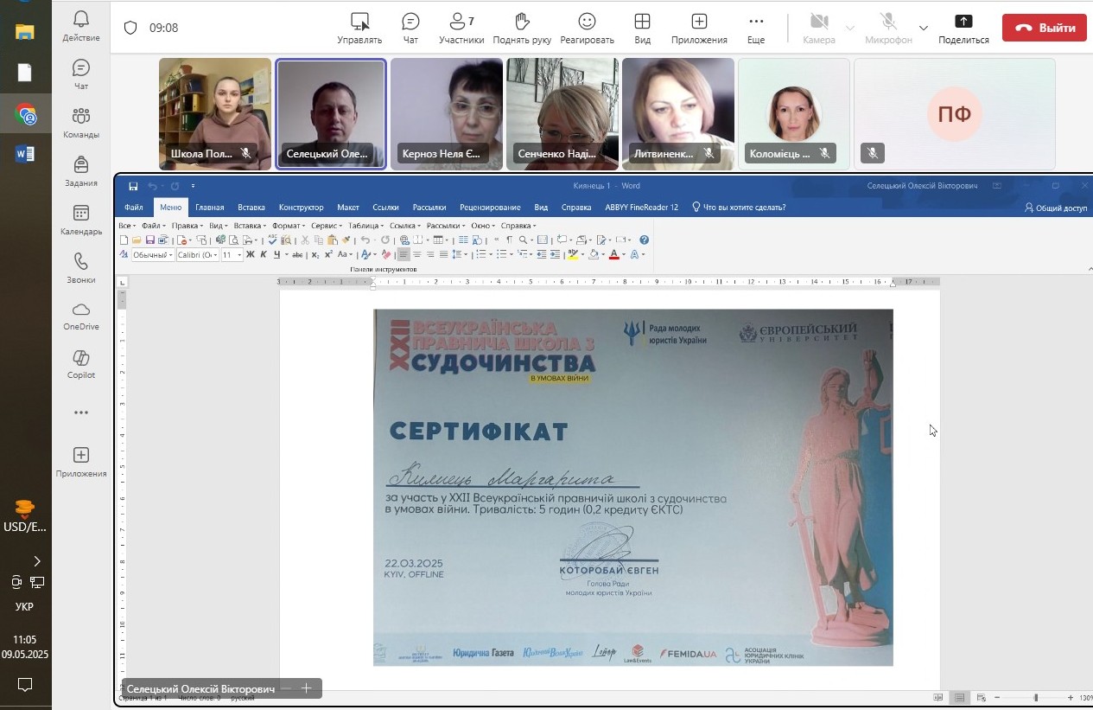Screen dimensions: 1093x710
Task: Open Teams (Команды) in sidebar
Action: coord(81,123)
